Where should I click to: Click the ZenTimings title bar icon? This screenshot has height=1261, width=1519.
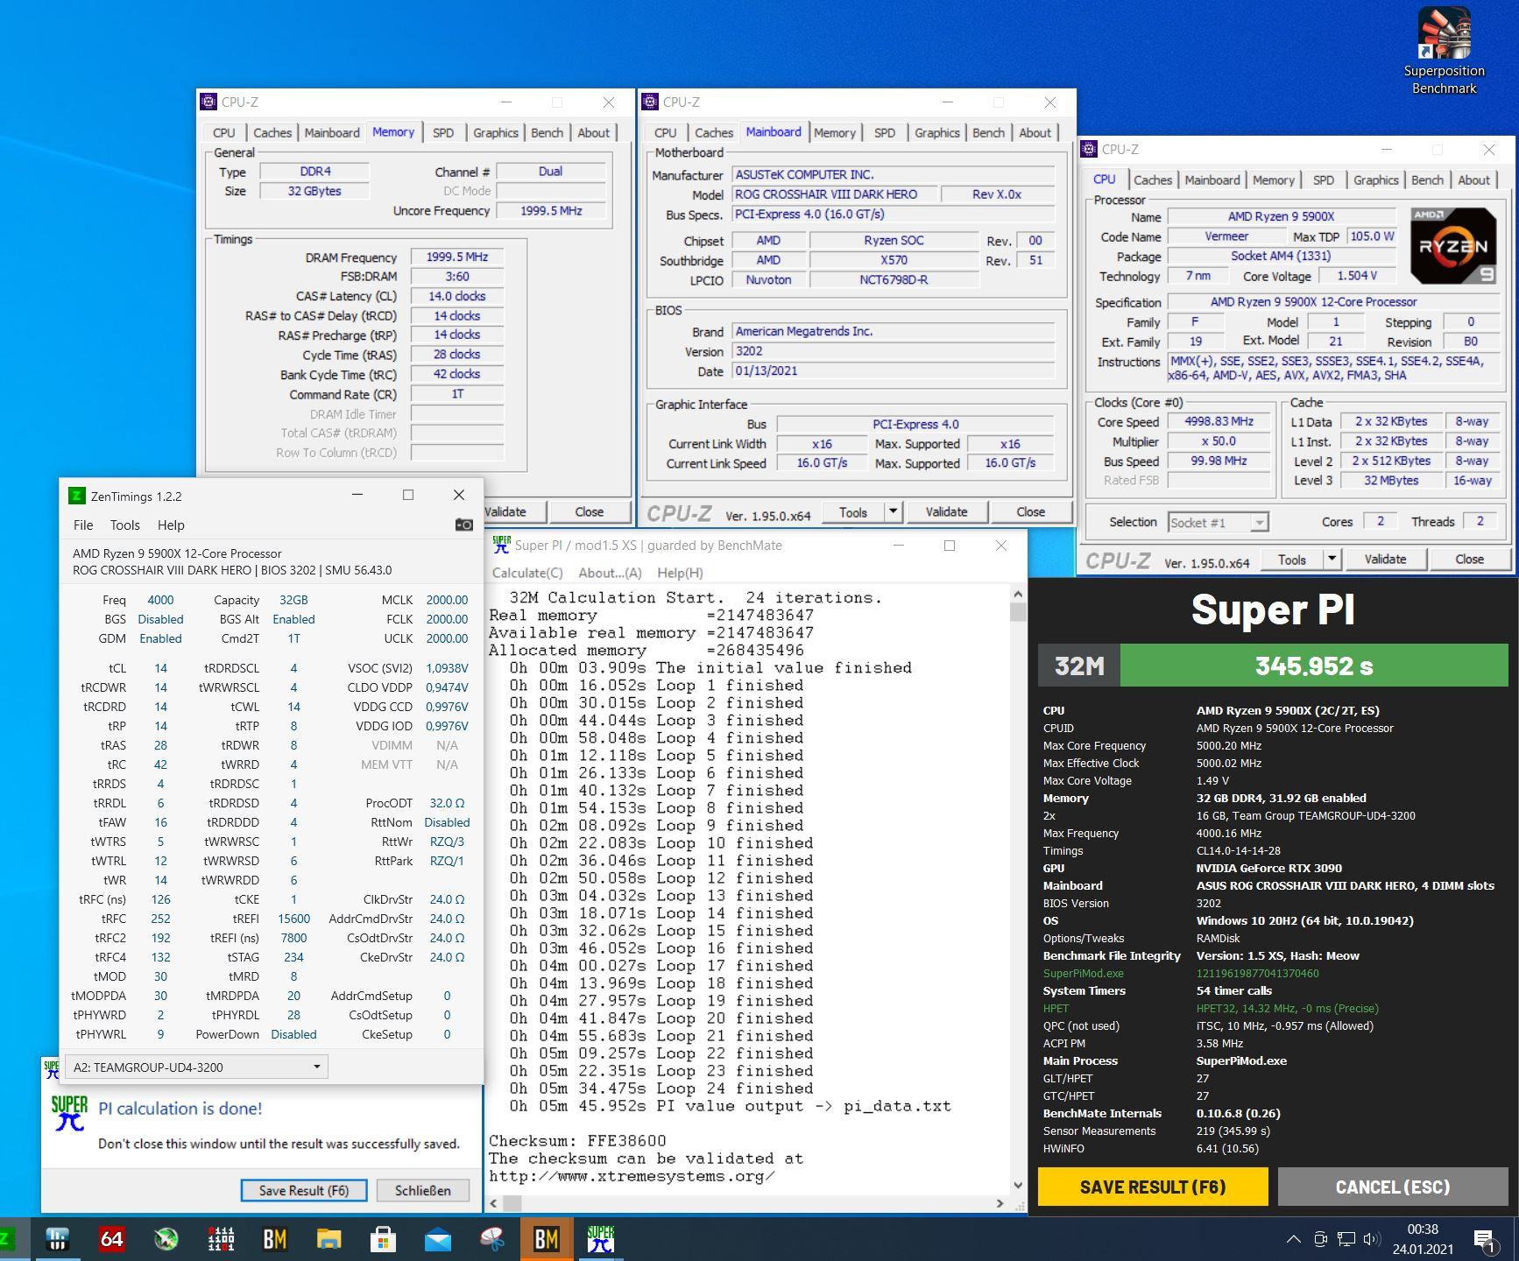(77, 496)
